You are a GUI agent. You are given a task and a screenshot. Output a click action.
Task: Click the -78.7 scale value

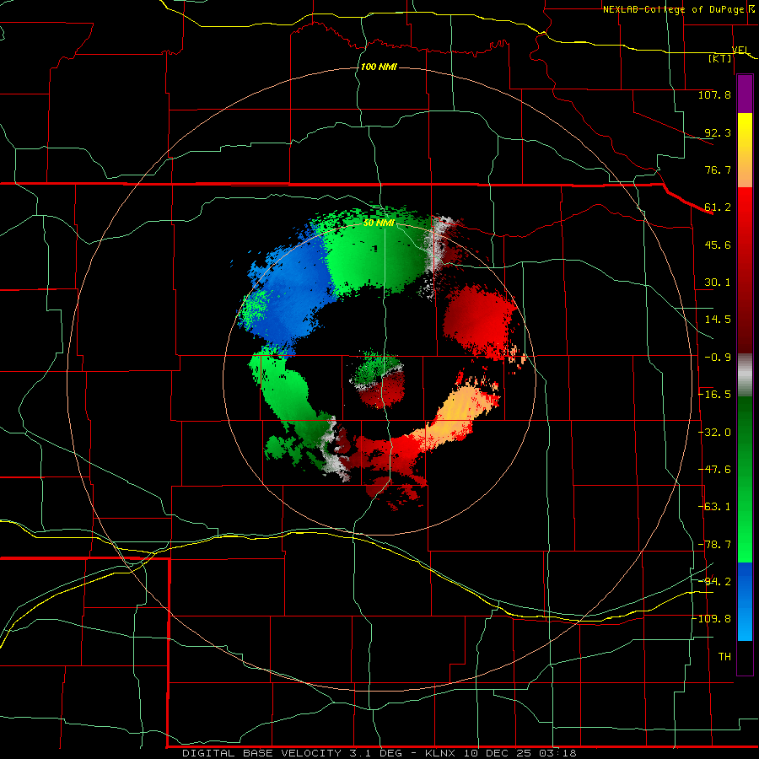pos(714,545)
